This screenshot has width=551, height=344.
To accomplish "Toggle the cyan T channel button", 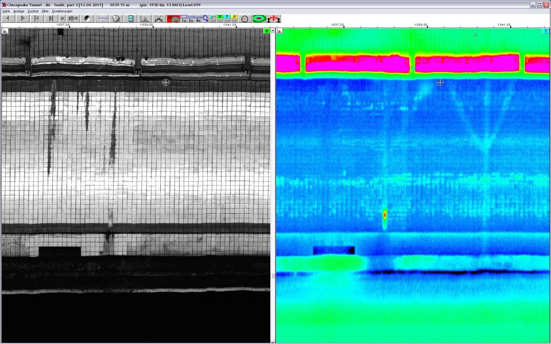I will click(227, 17).
